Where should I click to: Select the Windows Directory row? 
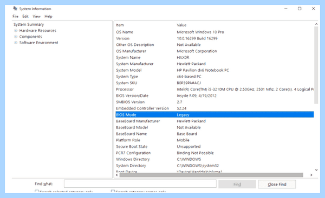[x=214, y=159]
